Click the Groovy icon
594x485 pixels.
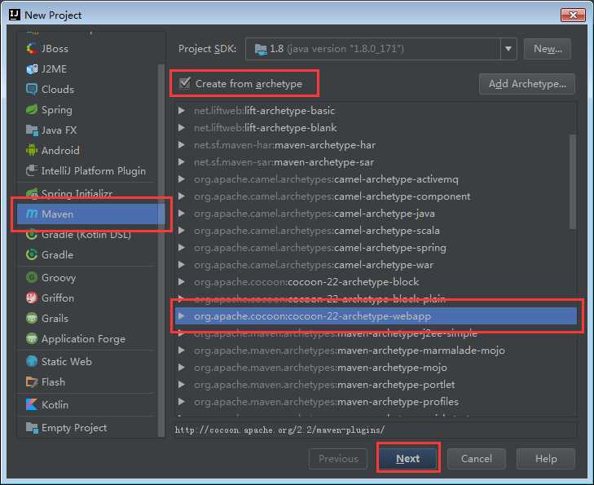tap(32, 278)
